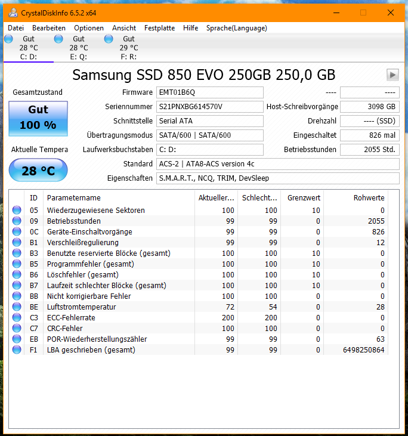The height and width of the screenshot is (436, 408).
Task: Click the Seriennummer field
Action: [210, 107]
